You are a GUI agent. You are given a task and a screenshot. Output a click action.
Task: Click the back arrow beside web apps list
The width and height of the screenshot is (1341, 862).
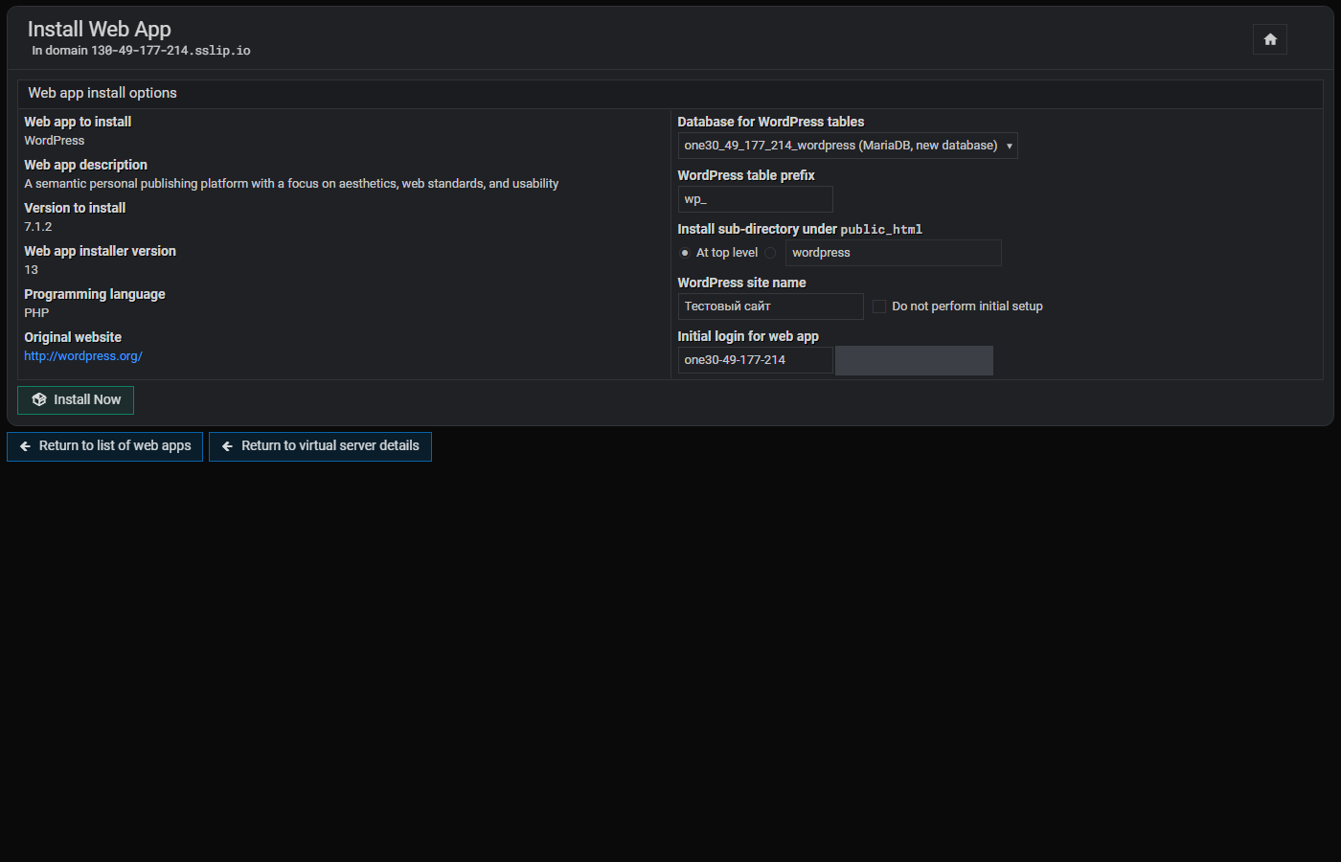tap(26, 446)
